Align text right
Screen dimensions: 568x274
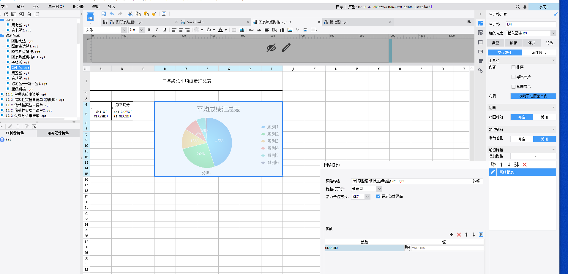click(187, 30)
